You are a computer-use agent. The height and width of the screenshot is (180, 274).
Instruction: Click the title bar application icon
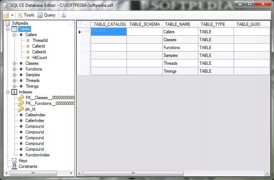pos(5,5)
